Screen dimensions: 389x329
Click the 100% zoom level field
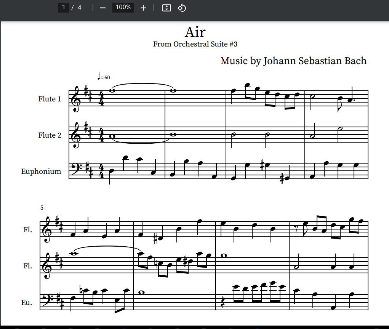click(123, 7)
